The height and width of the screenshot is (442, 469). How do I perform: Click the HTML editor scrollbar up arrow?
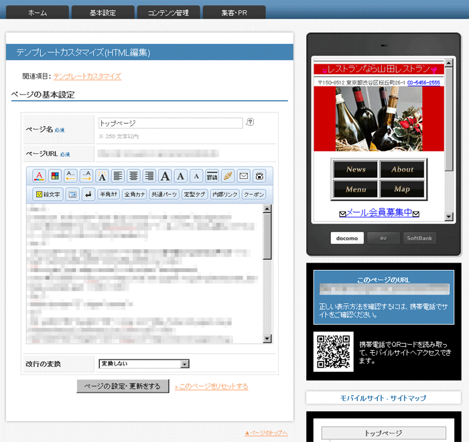267,208
